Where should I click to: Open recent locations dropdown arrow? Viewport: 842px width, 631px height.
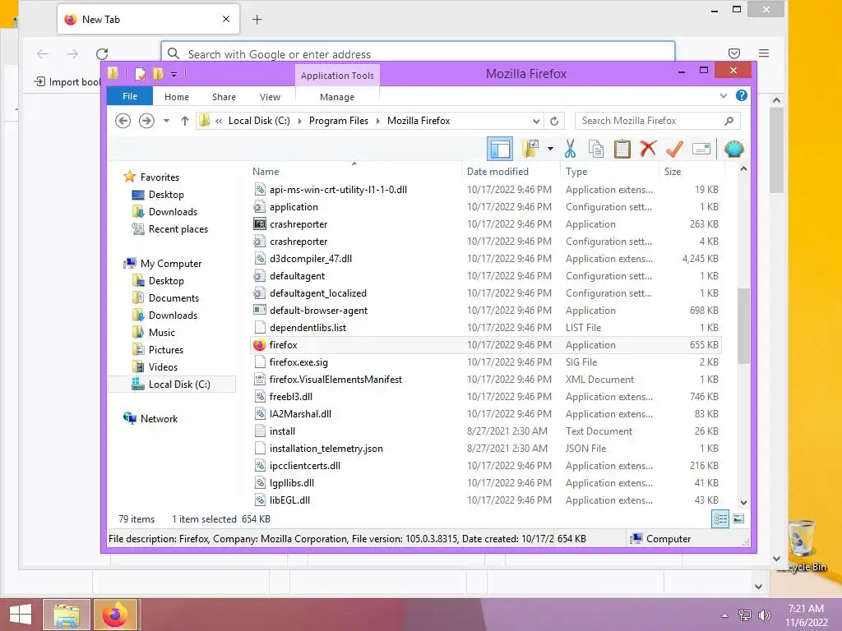pos(166,121)
